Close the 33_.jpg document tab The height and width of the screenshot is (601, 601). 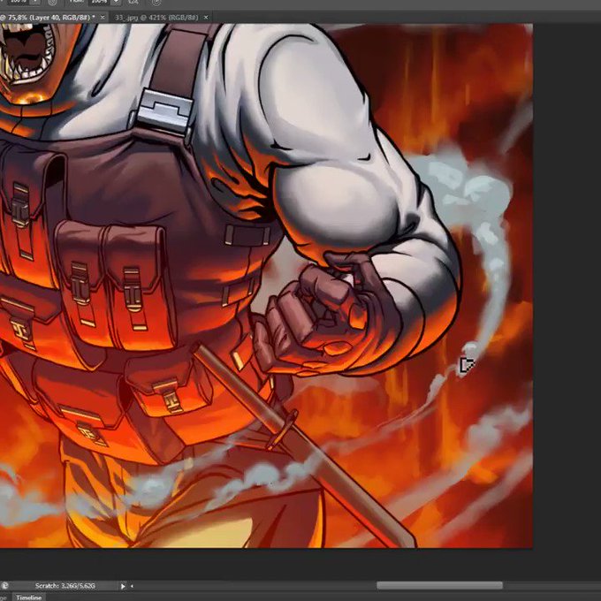pos(206,18)
